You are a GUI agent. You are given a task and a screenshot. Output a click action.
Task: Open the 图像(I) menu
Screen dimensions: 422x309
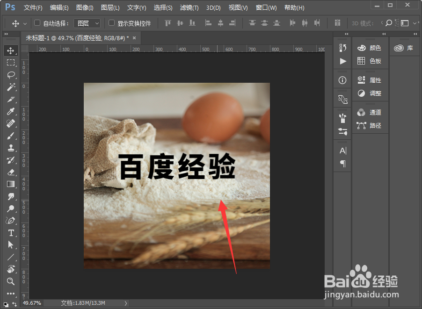[85, 7]
